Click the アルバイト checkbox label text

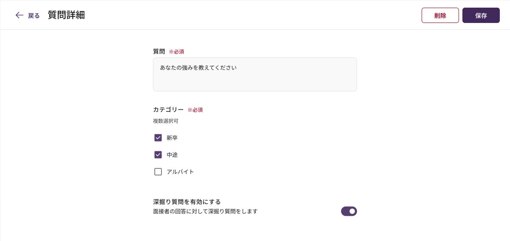pos(180,172)
